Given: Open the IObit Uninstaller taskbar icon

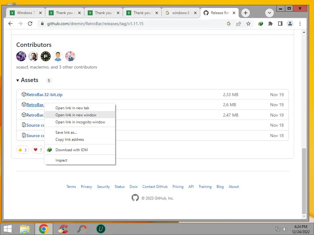Looking at the screenshot, I should [101, 229].
